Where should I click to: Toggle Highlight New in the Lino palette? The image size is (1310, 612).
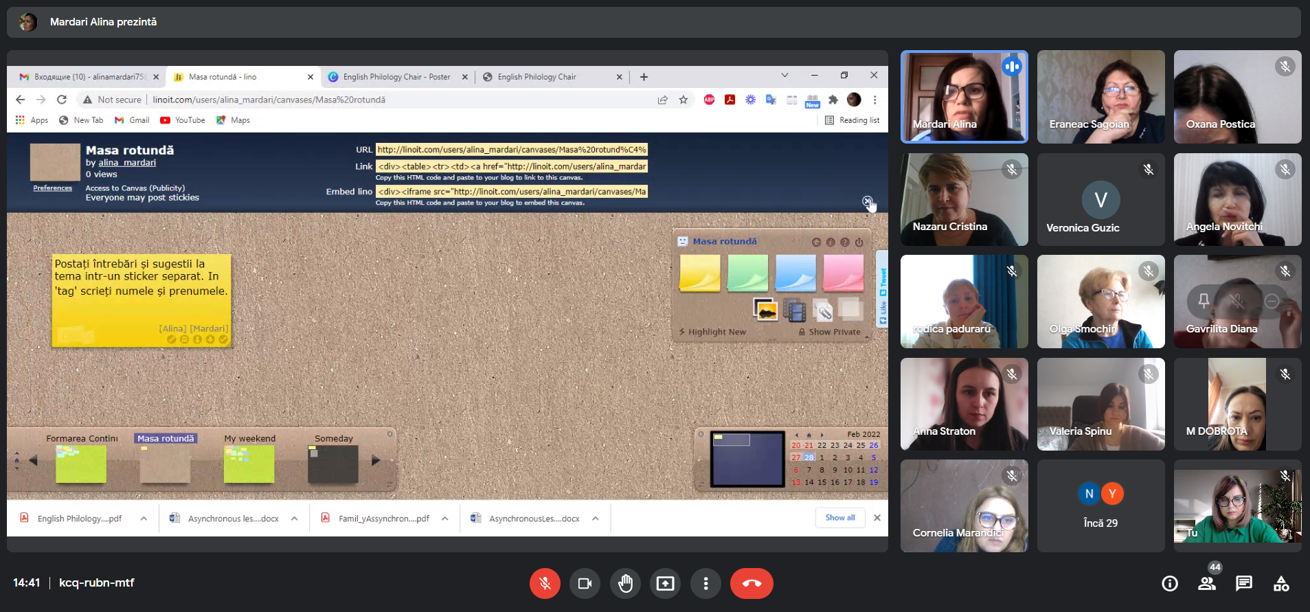(716, 332)
